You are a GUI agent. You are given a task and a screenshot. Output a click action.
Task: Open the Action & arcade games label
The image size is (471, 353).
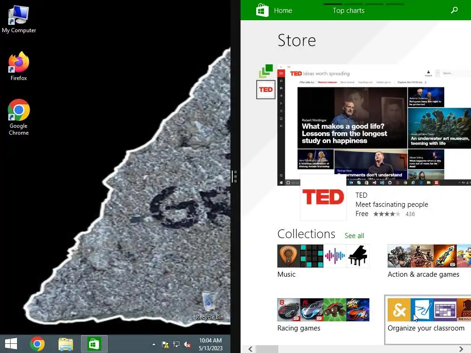pos(424,274)
